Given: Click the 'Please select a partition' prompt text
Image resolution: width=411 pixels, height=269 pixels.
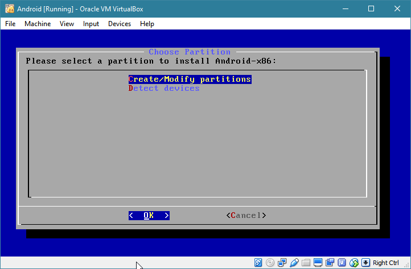Looking at the screenshot, I should [x=151, y=61].
